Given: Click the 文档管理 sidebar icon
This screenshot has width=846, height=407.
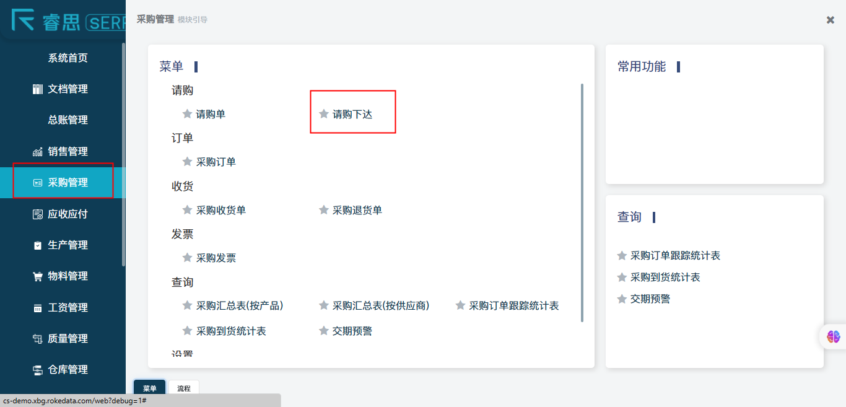Looking at the screenshot, I should tap(37, 89).
